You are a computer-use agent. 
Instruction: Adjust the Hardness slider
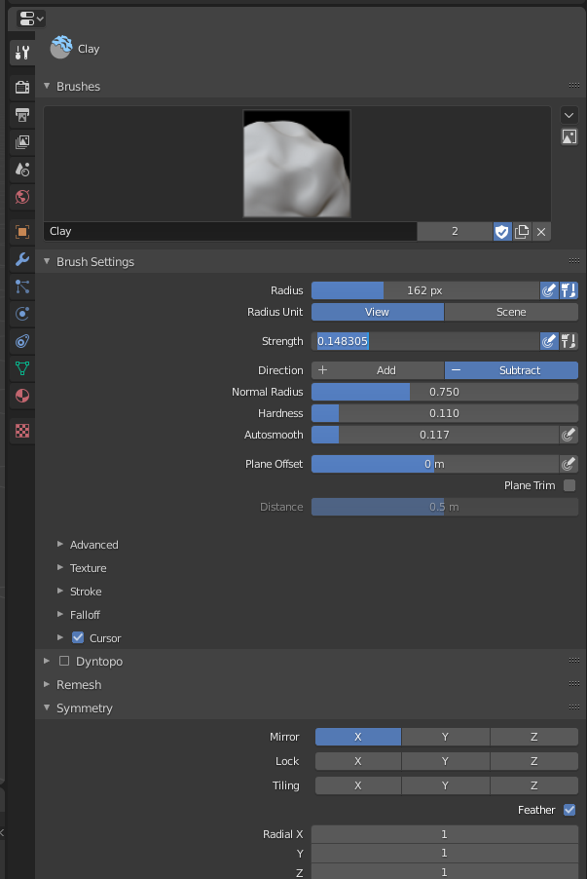click(445, 413)
